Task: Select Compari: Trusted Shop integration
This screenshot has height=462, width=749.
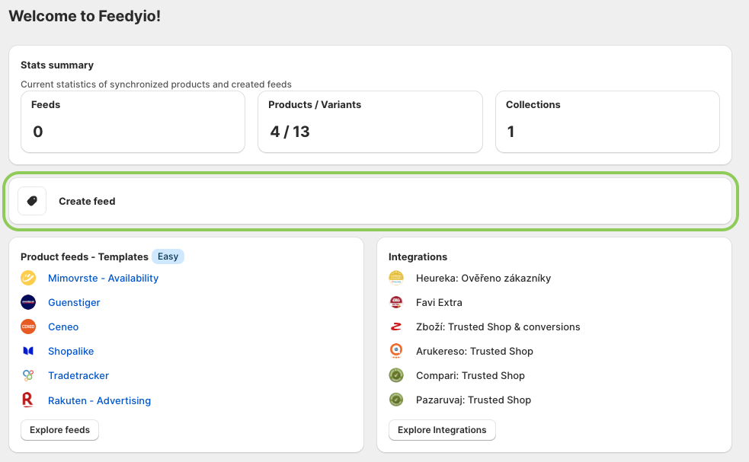Action: click(x=470, y=376)
